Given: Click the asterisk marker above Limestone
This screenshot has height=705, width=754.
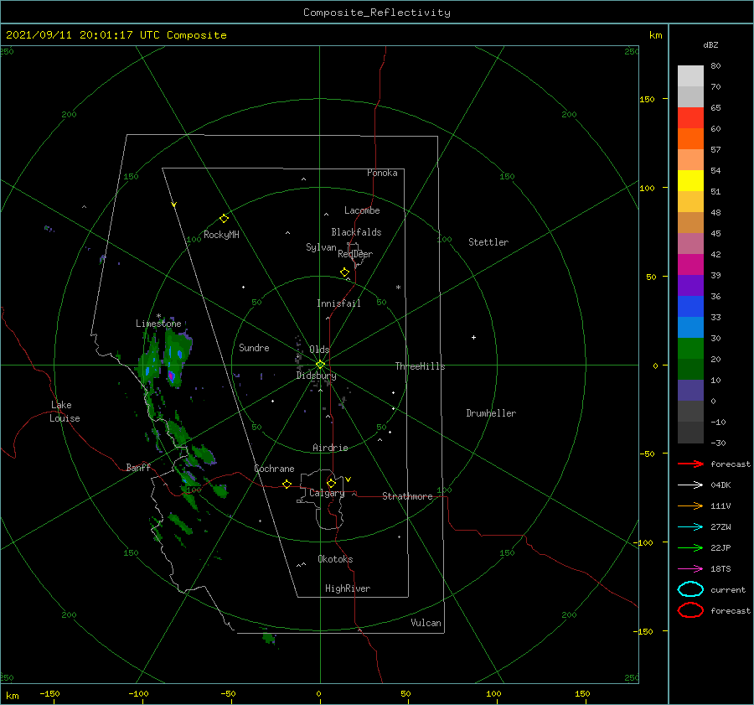Looking at the screenshot, I should [158, 316].
